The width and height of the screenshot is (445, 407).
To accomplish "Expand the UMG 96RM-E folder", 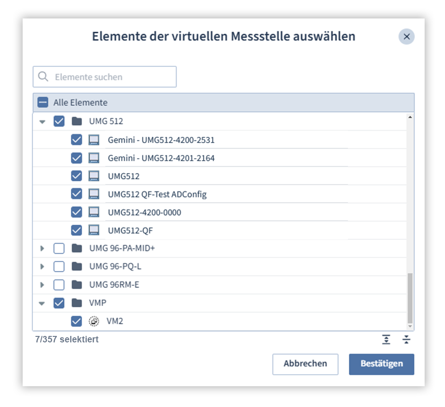I will [43, 285].
